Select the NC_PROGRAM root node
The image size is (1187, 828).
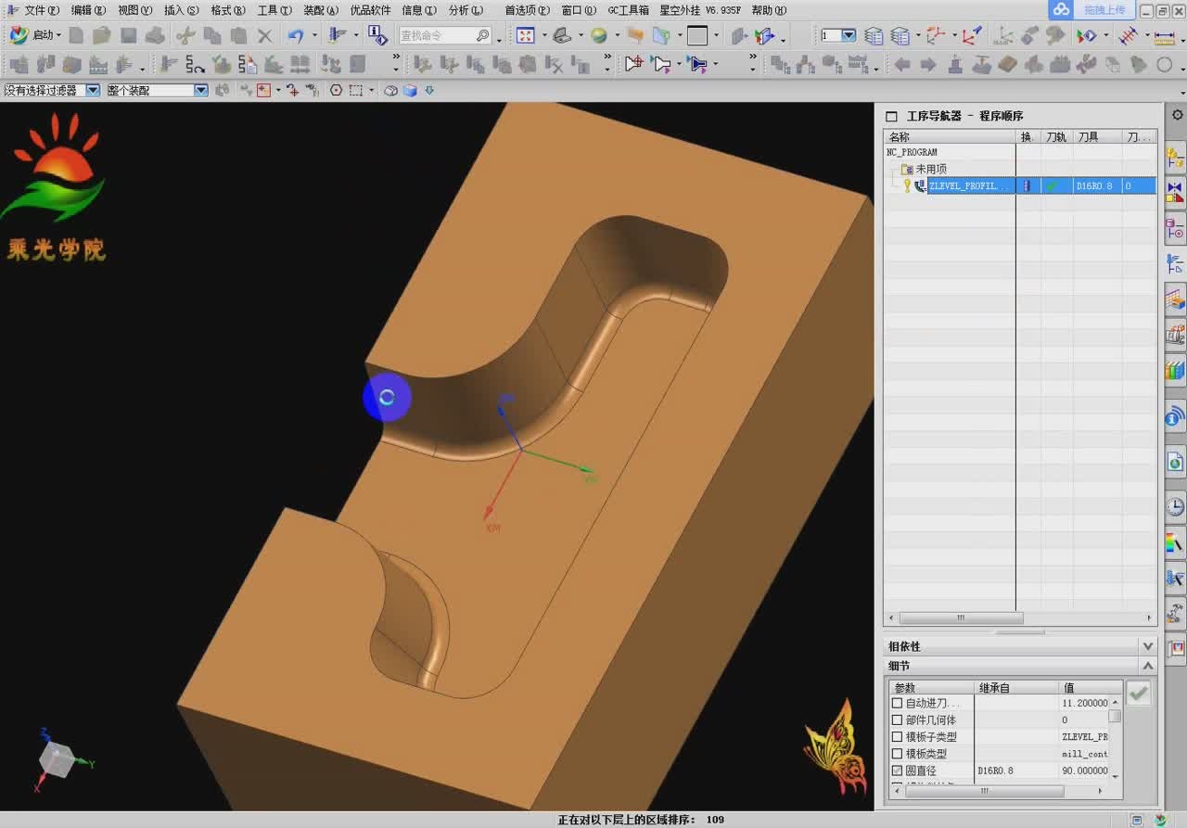[912, 152]
